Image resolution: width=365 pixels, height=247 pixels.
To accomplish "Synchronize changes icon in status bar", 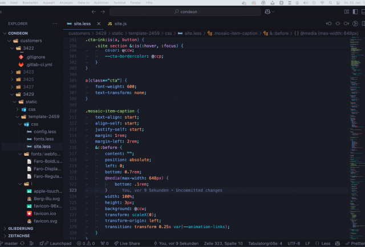I will [22, 243].
